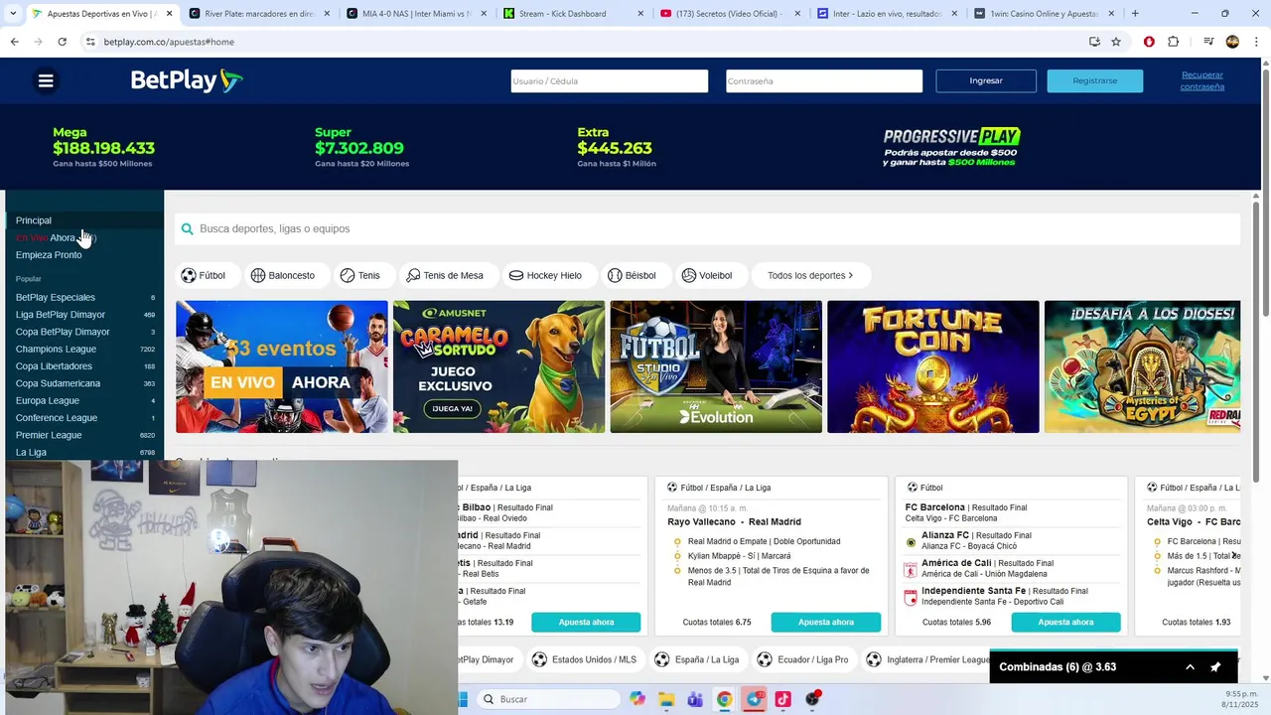
Task: Open Empieza Pronto in the sidebar
Action: 49,255
